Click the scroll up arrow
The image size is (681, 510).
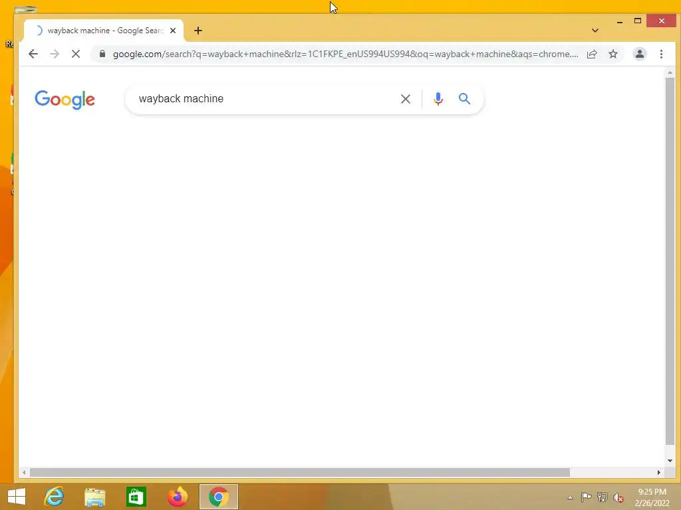670,72
